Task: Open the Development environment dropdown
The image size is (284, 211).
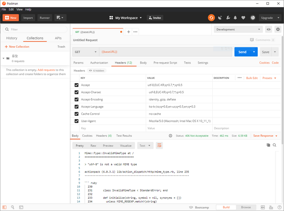Action: [x=238, y=29]
